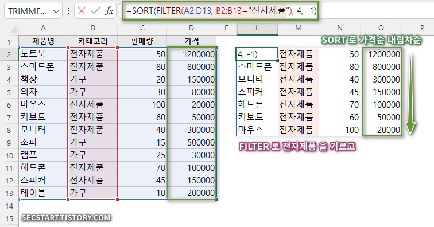Screen dimensions: 434x227
Task: Select cell A9 소파
Action: [43, 142]
